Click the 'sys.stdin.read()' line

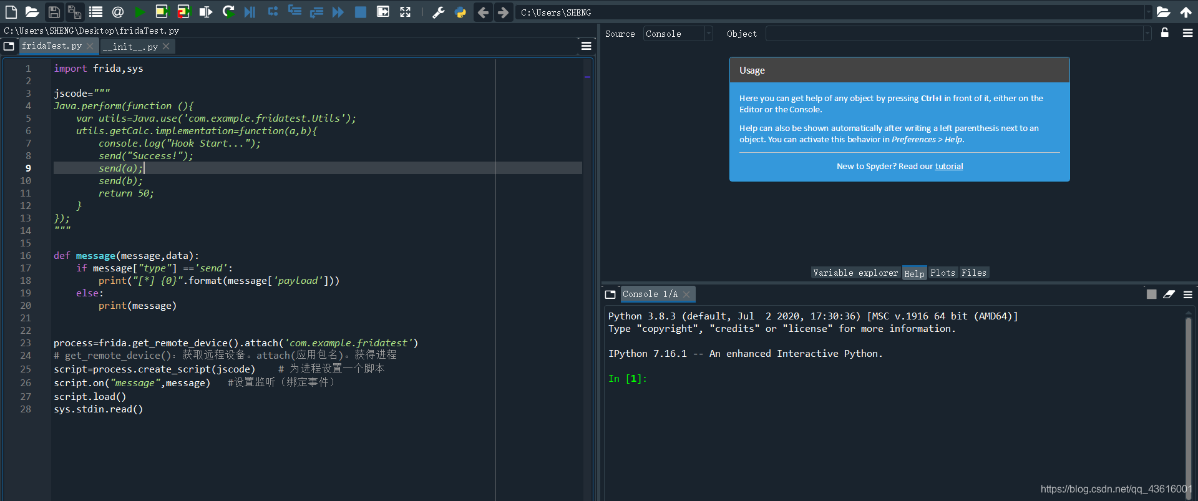99,409
